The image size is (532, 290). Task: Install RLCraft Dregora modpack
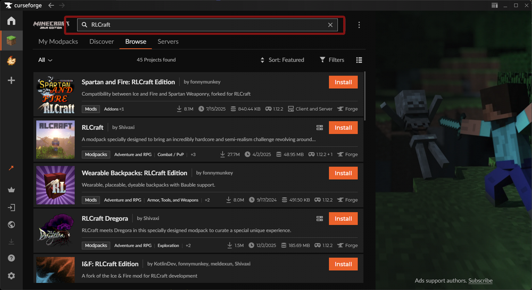click(343, 219)
